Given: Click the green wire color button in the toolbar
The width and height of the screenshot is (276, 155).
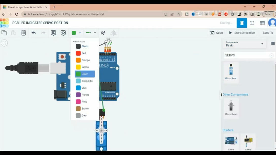Looking at the screenshot, I should coord(74,33).
